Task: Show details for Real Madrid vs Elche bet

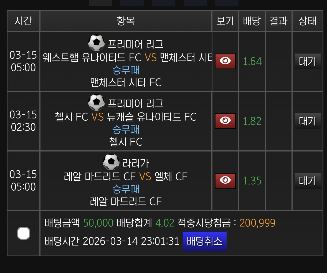Action: click(225, 181)
